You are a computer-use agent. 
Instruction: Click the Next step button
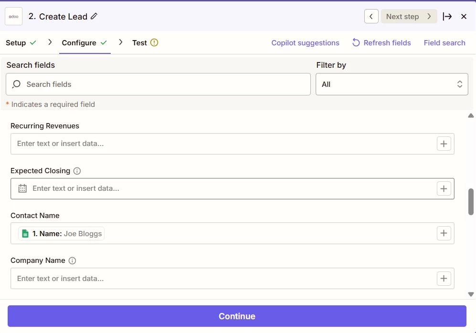coord(409,16)
